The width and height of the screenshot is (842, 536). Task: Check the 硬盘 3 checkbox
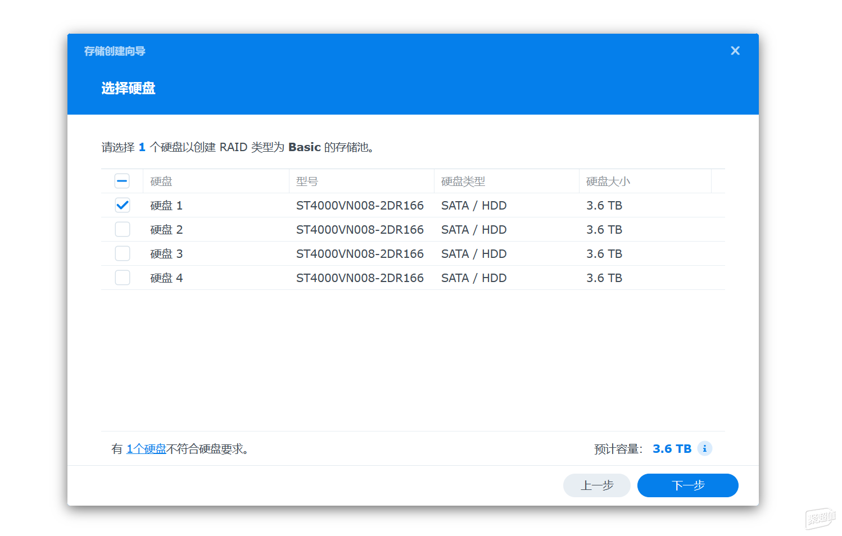click(x=122, y=253)
